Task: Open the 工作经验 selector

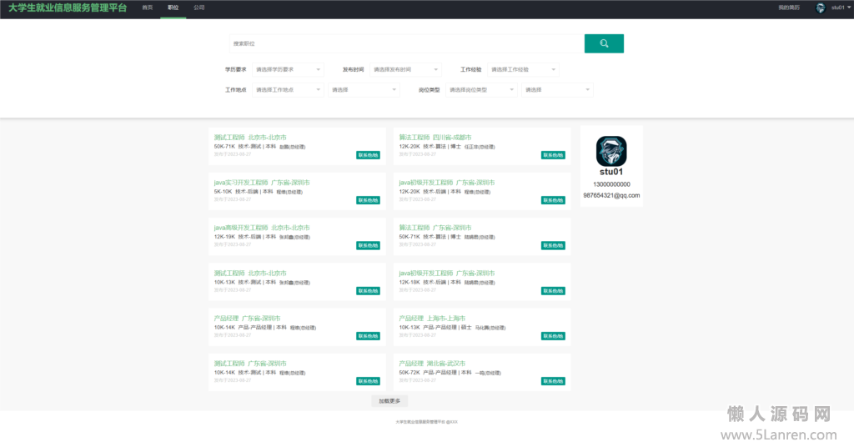Action: coord(523,69)
